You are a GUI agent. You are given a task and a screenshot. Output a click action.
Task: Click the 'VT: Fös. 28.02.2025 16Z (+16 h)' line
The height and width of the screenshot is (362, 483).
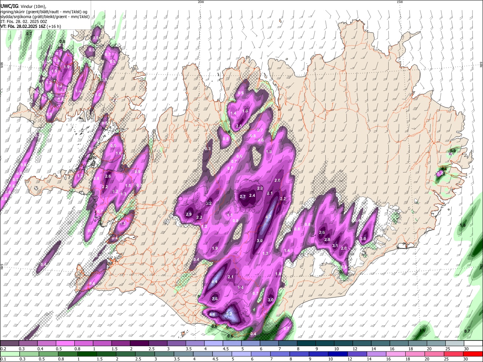[x=31, y=26]
